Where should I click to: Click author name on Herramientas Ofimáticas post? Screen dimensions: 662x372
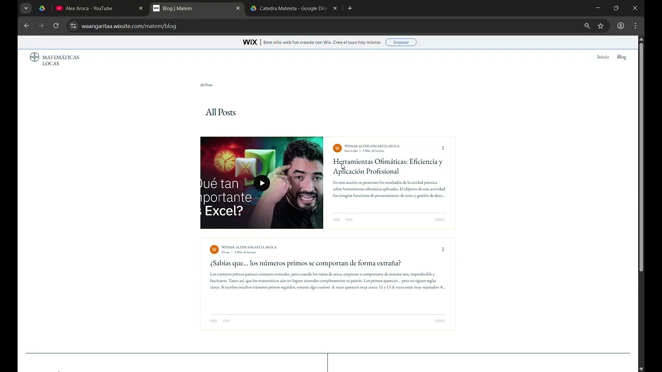coord(372,146)
